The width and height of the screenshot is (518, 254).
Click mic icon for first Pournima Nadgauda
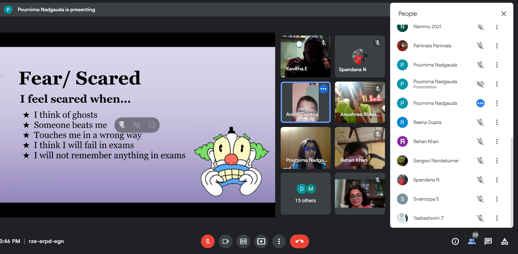coord(480,65)
